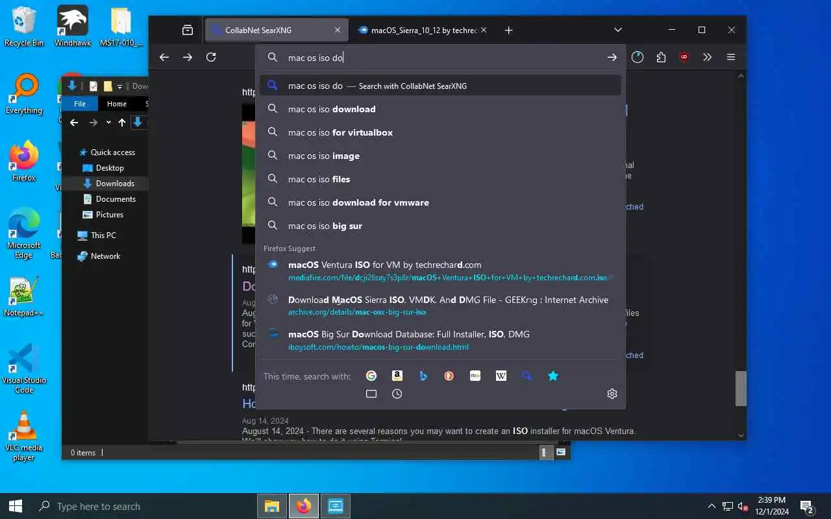Viewport: 831px width, 519px height.
Task: Pick suggestion 'mac os iso big sur'
Action: pyautogui.click(x=440, y=226)
